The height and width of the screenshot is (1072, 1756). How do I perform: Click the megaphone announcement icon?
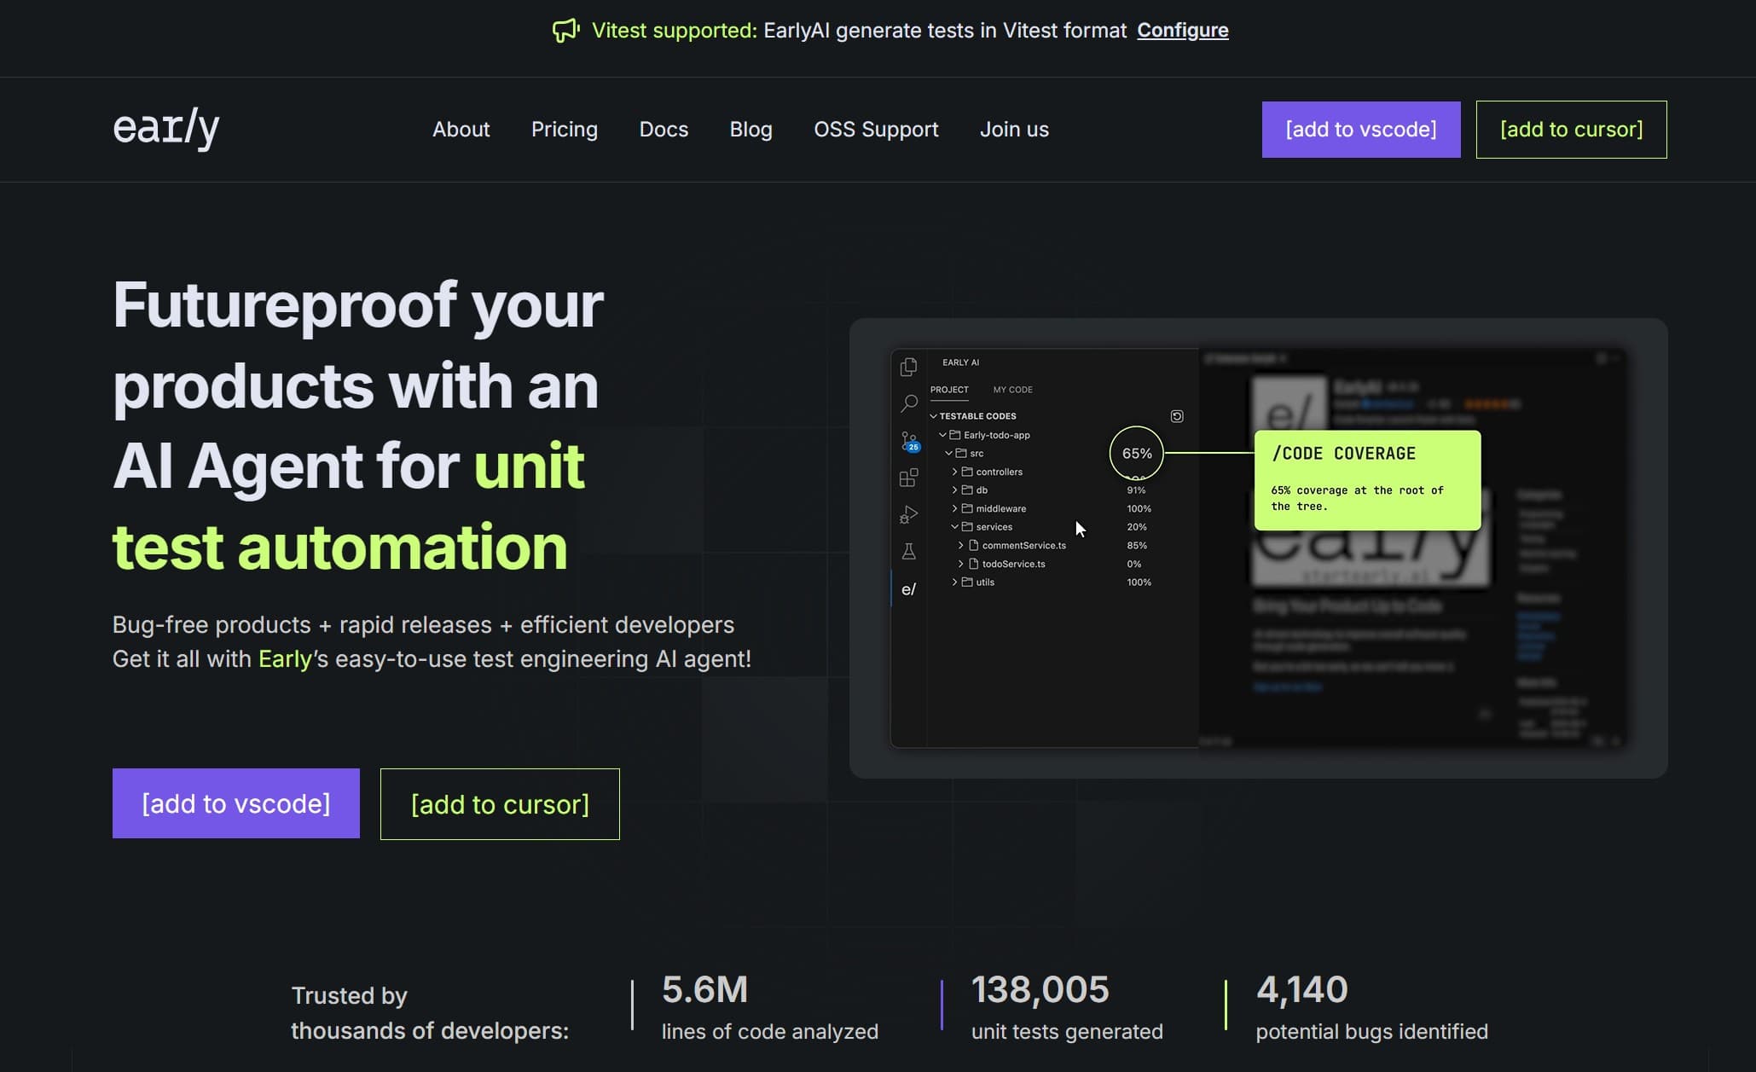565,31
